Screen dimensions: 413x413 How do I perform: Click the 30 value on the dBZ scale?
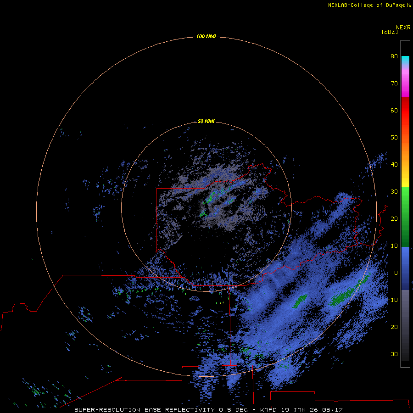394,191
